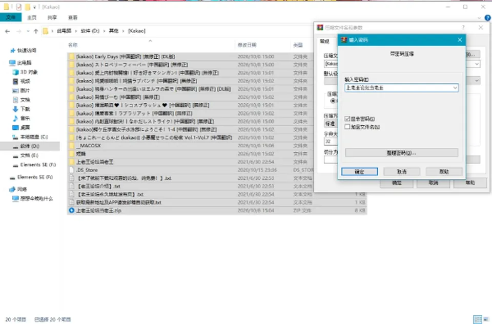Switch to the 共享 ribbon tab
The width and height of the screenshot is (492, 324).
52,18
